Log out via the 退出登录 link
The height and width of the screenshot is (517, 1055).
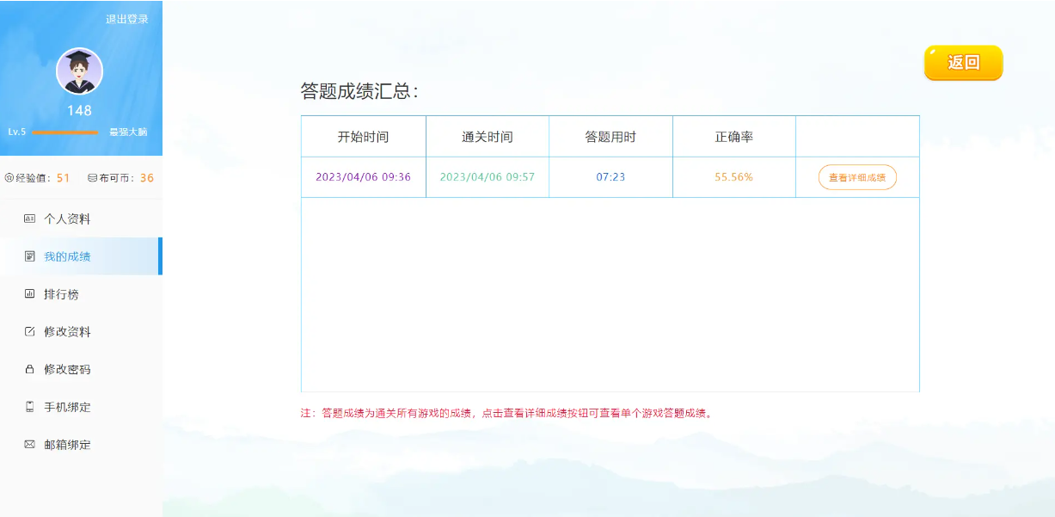point(127,19)
